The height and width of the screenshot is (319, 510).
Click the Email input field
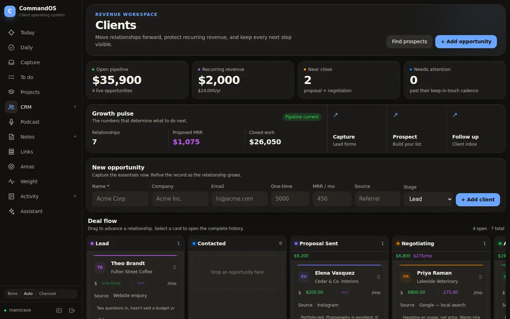coord(239,199)
